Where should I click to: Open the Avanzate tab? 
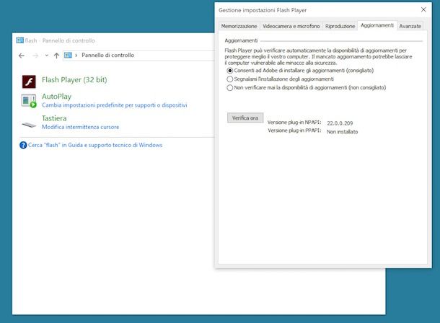410,26
